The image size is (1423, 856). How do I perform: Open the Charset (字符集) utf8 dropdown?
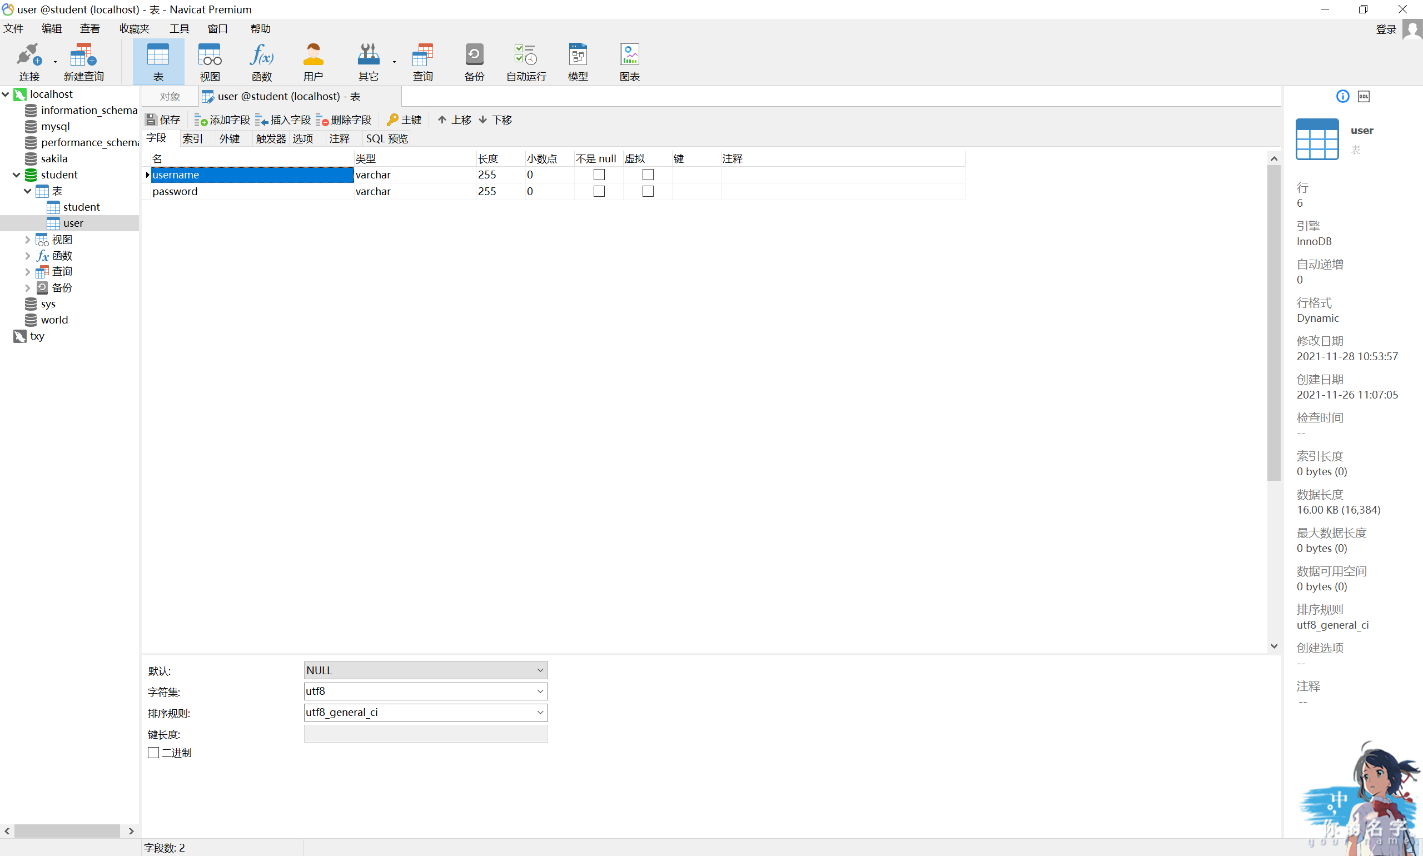tap(426, 691)
